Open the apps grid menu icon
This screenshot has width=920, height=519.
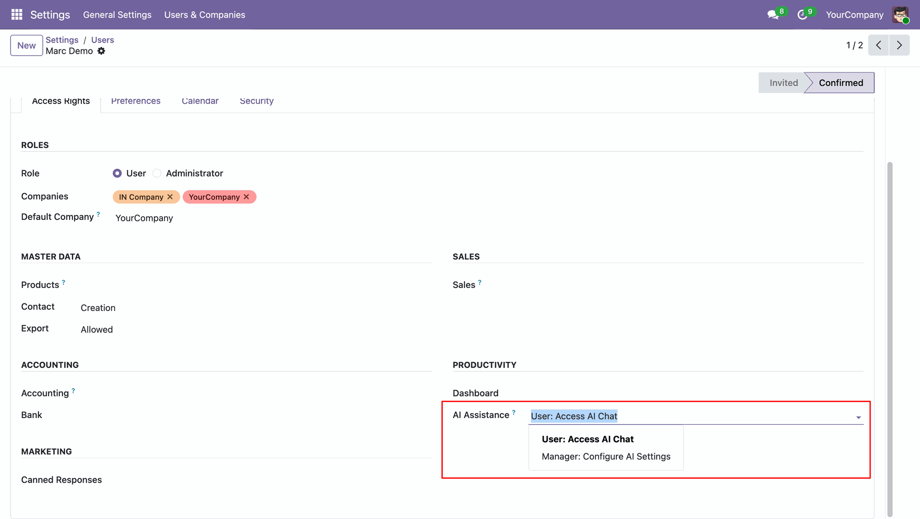pyautogui.click(x=17, y=14)
